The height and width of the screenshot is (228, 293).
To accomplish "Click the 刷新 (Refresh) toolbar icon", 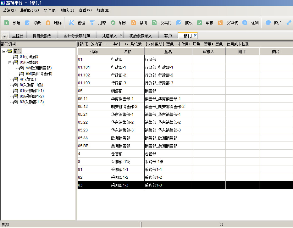I will pos(113,23).
